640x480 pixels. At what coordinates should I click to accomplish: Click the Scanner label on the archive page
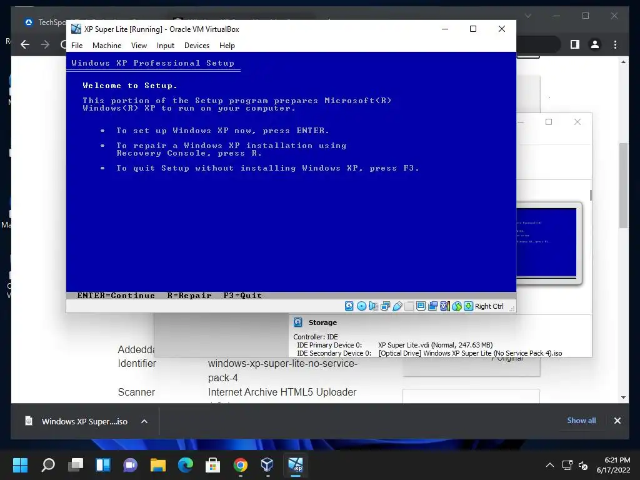[x=136, y=392]
